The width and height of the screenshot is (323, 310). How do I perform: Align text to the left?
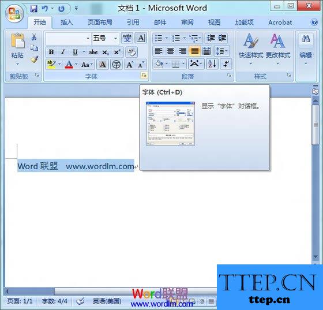158,51
